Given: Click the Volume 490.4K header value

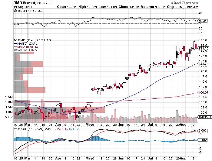Looking at the screenshot, I should point(153,7).
